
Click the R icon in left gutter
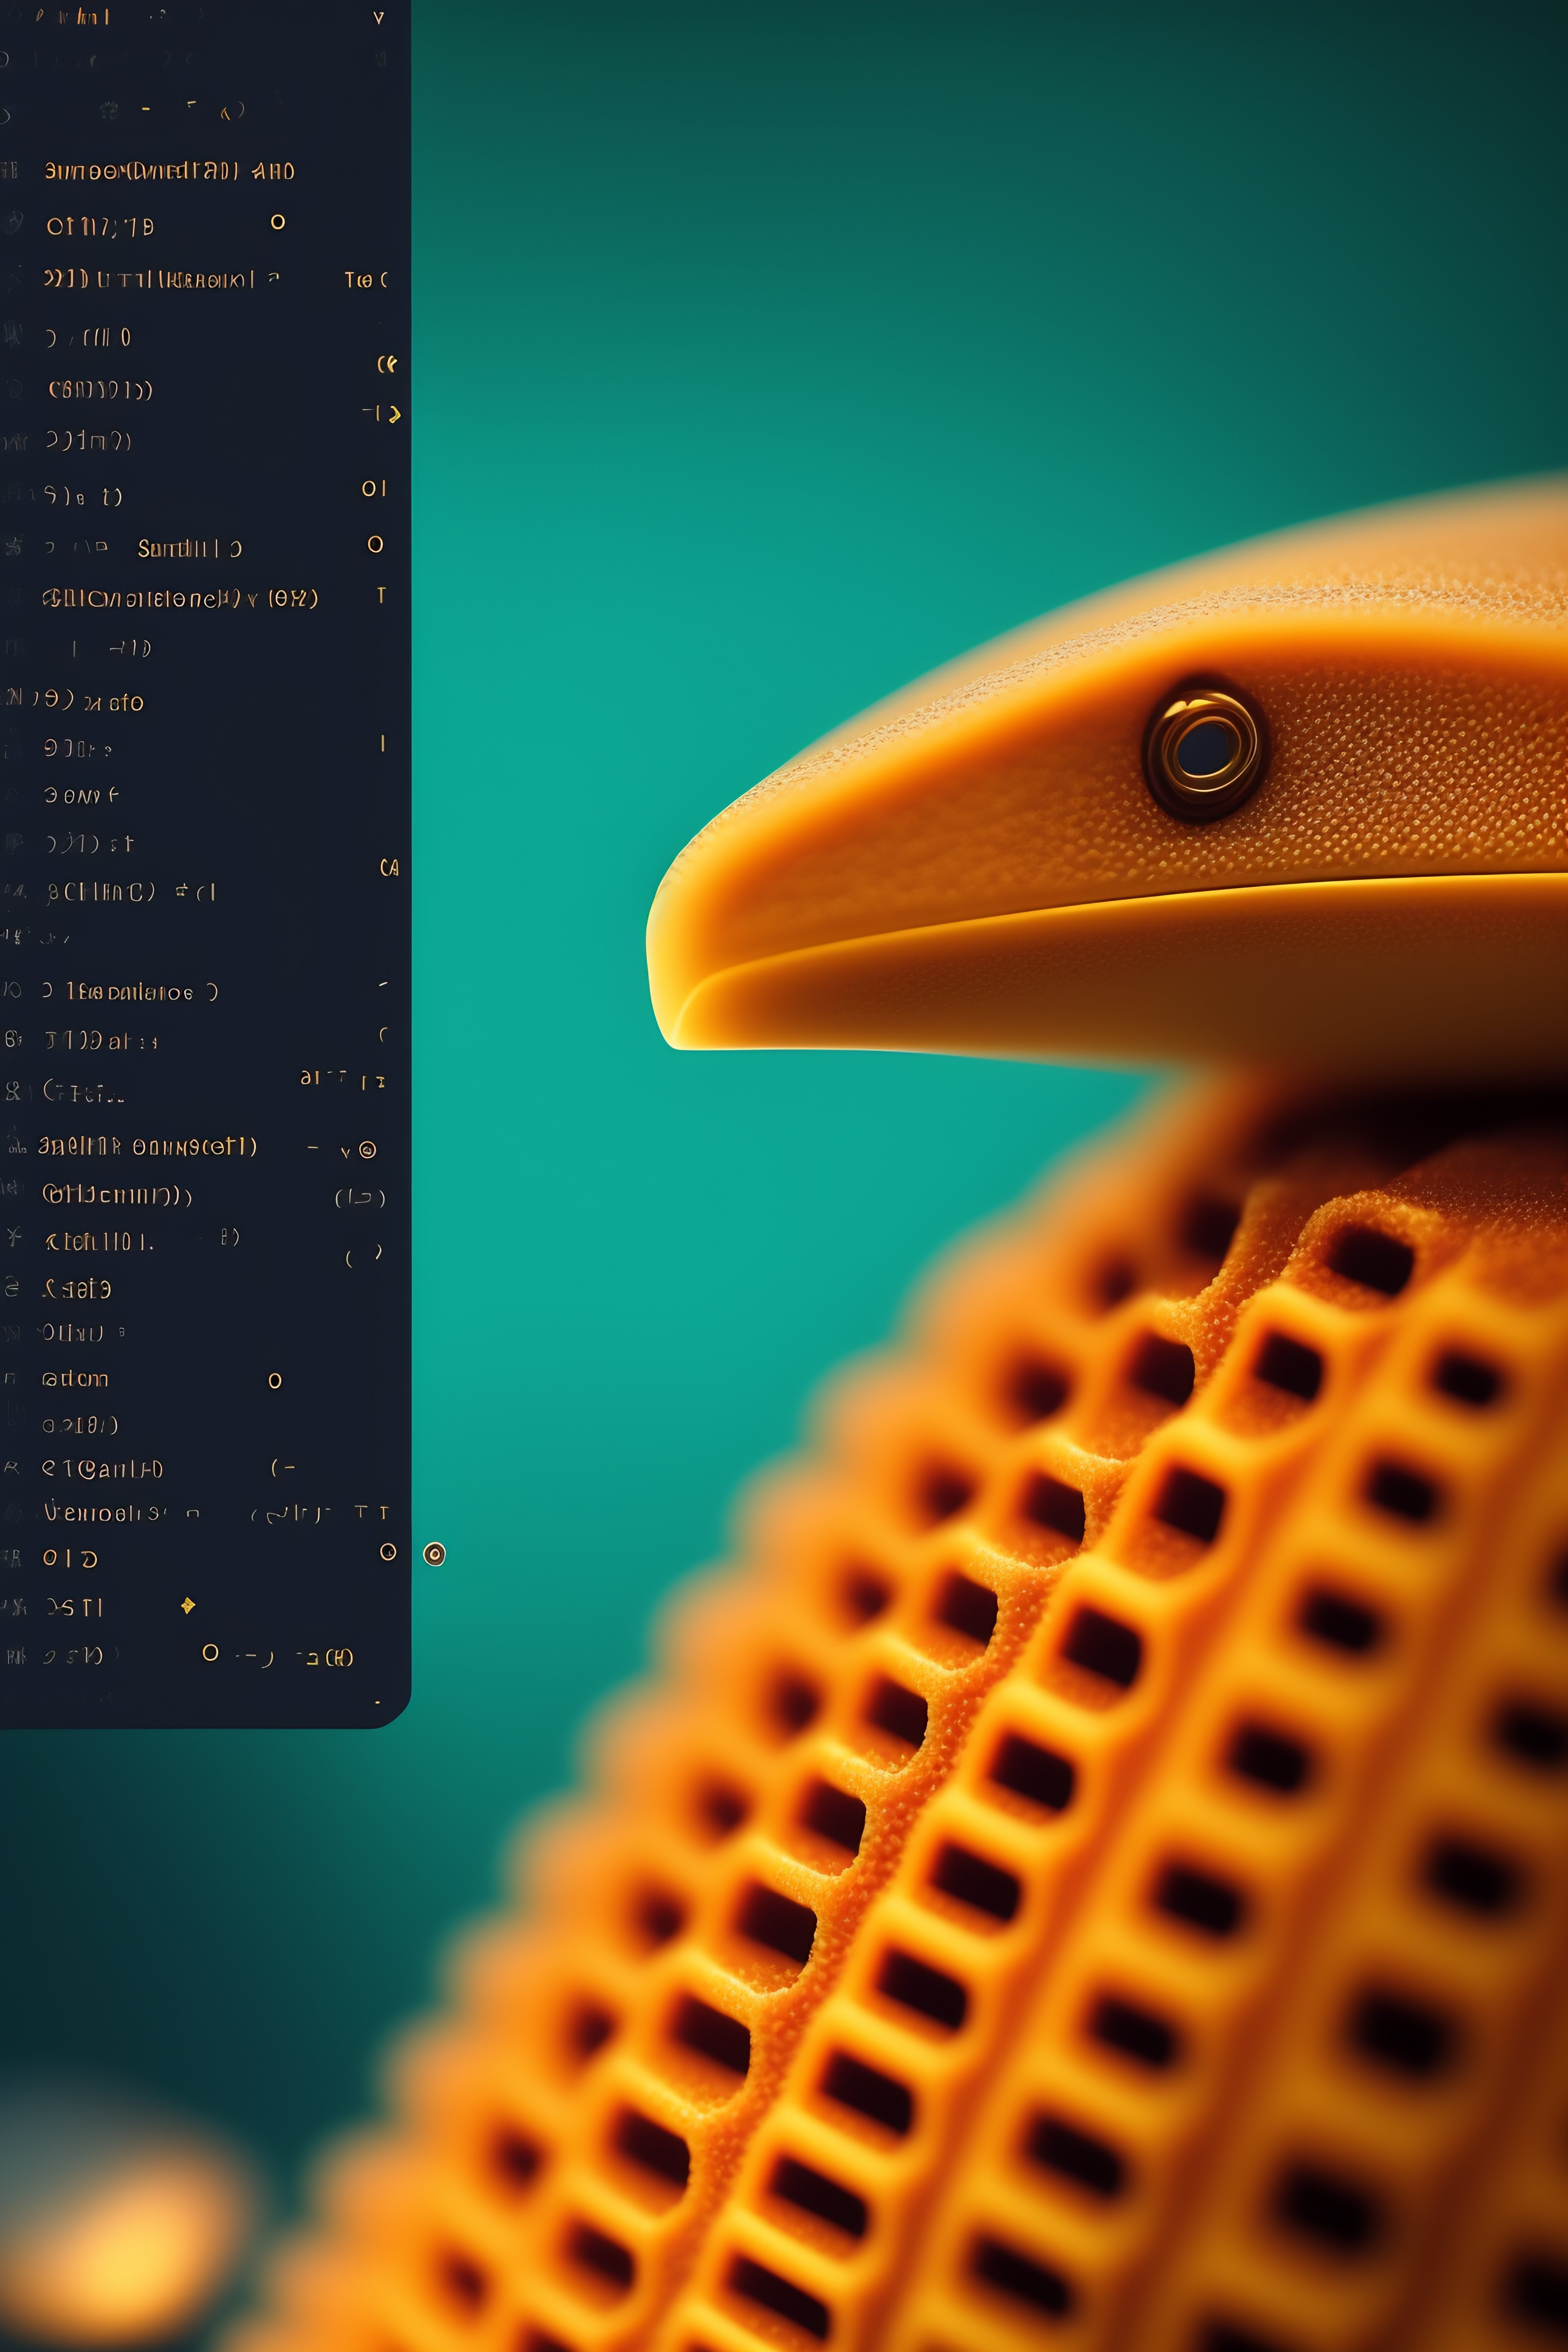click(11, 1467)
